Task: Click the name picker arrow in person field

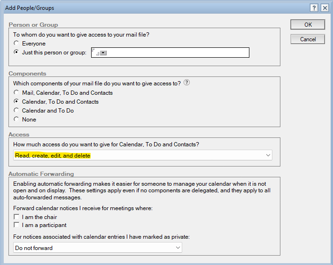Action: point(104,53)
